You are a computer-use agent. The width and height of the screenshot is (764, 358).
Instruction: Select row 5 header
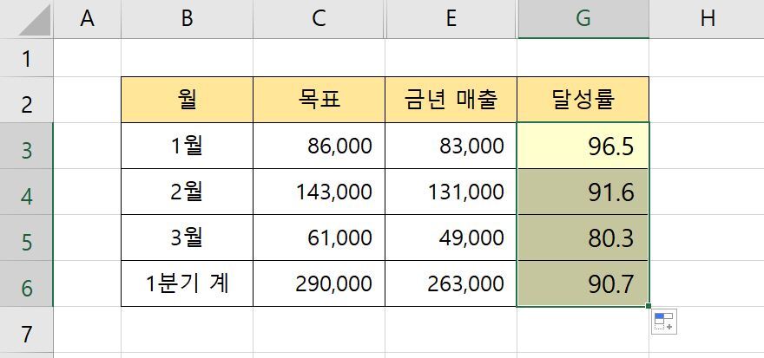click(26, 238)
